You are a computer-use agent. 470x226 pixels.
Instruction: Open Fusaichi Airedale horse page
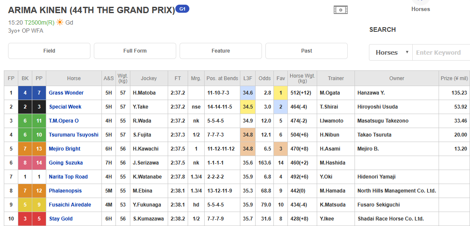(70, 205)
